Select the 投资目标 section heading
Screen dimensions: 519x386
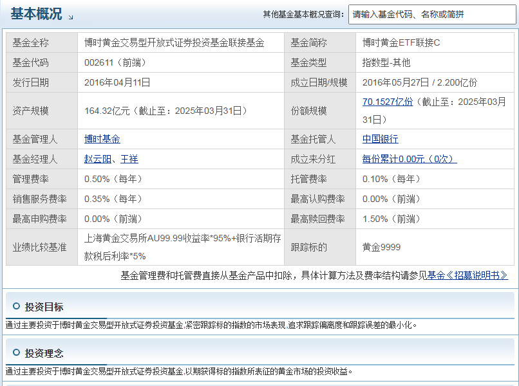click(x=44, y=307)
